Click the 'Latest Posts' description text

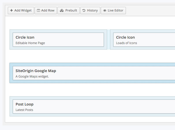(x=24, y=110)
